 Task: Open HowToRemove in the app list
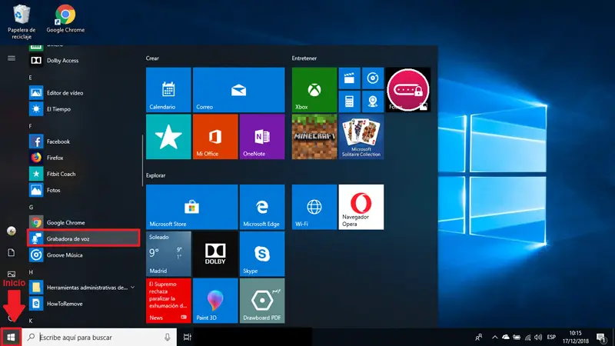click(x=83, y=304)
